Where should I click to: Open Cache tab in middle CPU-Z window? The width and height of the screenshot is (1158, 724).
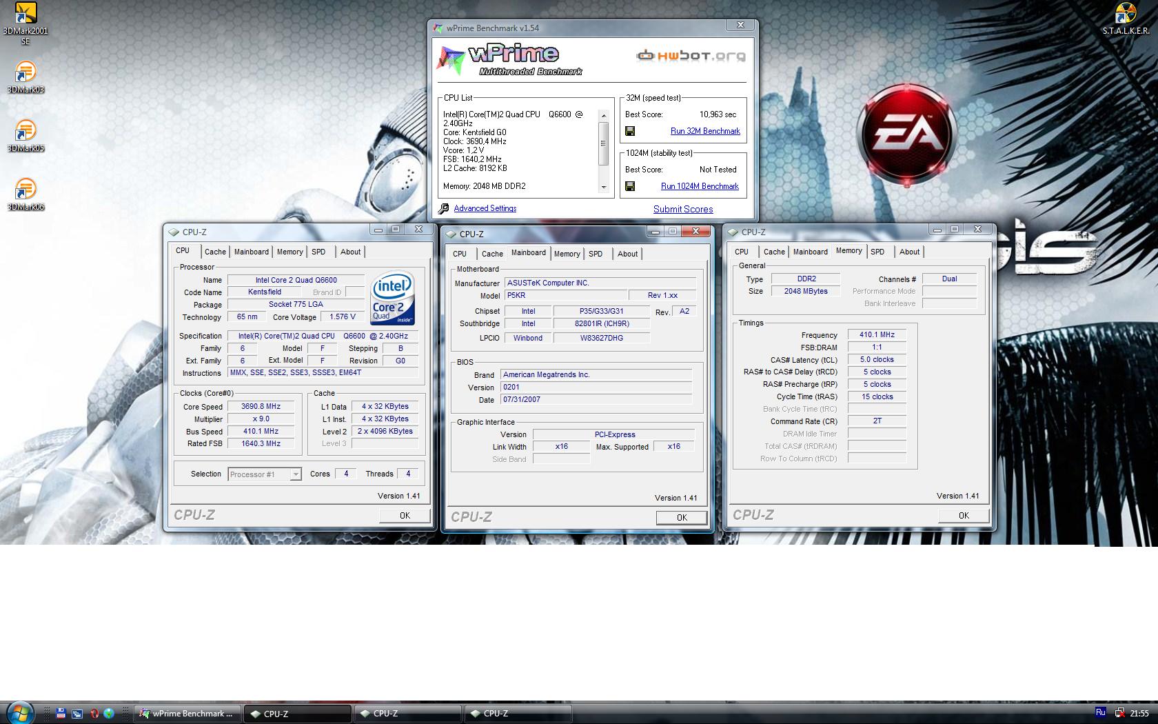point(492,254)
